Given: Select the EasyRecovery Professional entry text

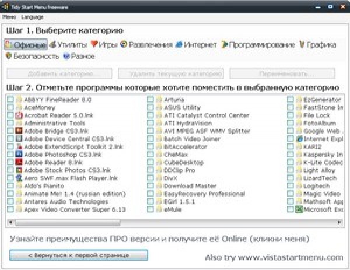Looking at the screenshot, I should click(x=204, y=194).
